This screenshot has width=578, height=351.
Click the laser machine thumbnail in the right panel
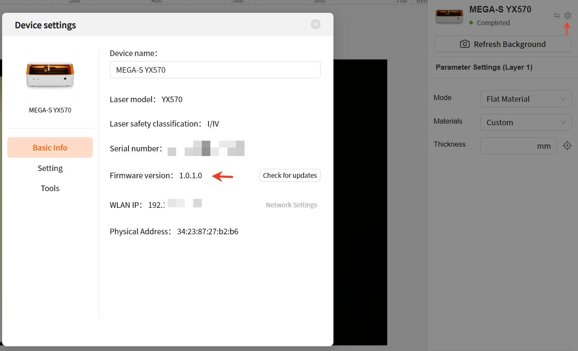(x=449, y=16)
